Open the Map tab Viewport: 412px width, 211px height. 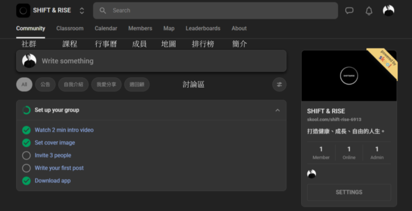click(169, 29)
